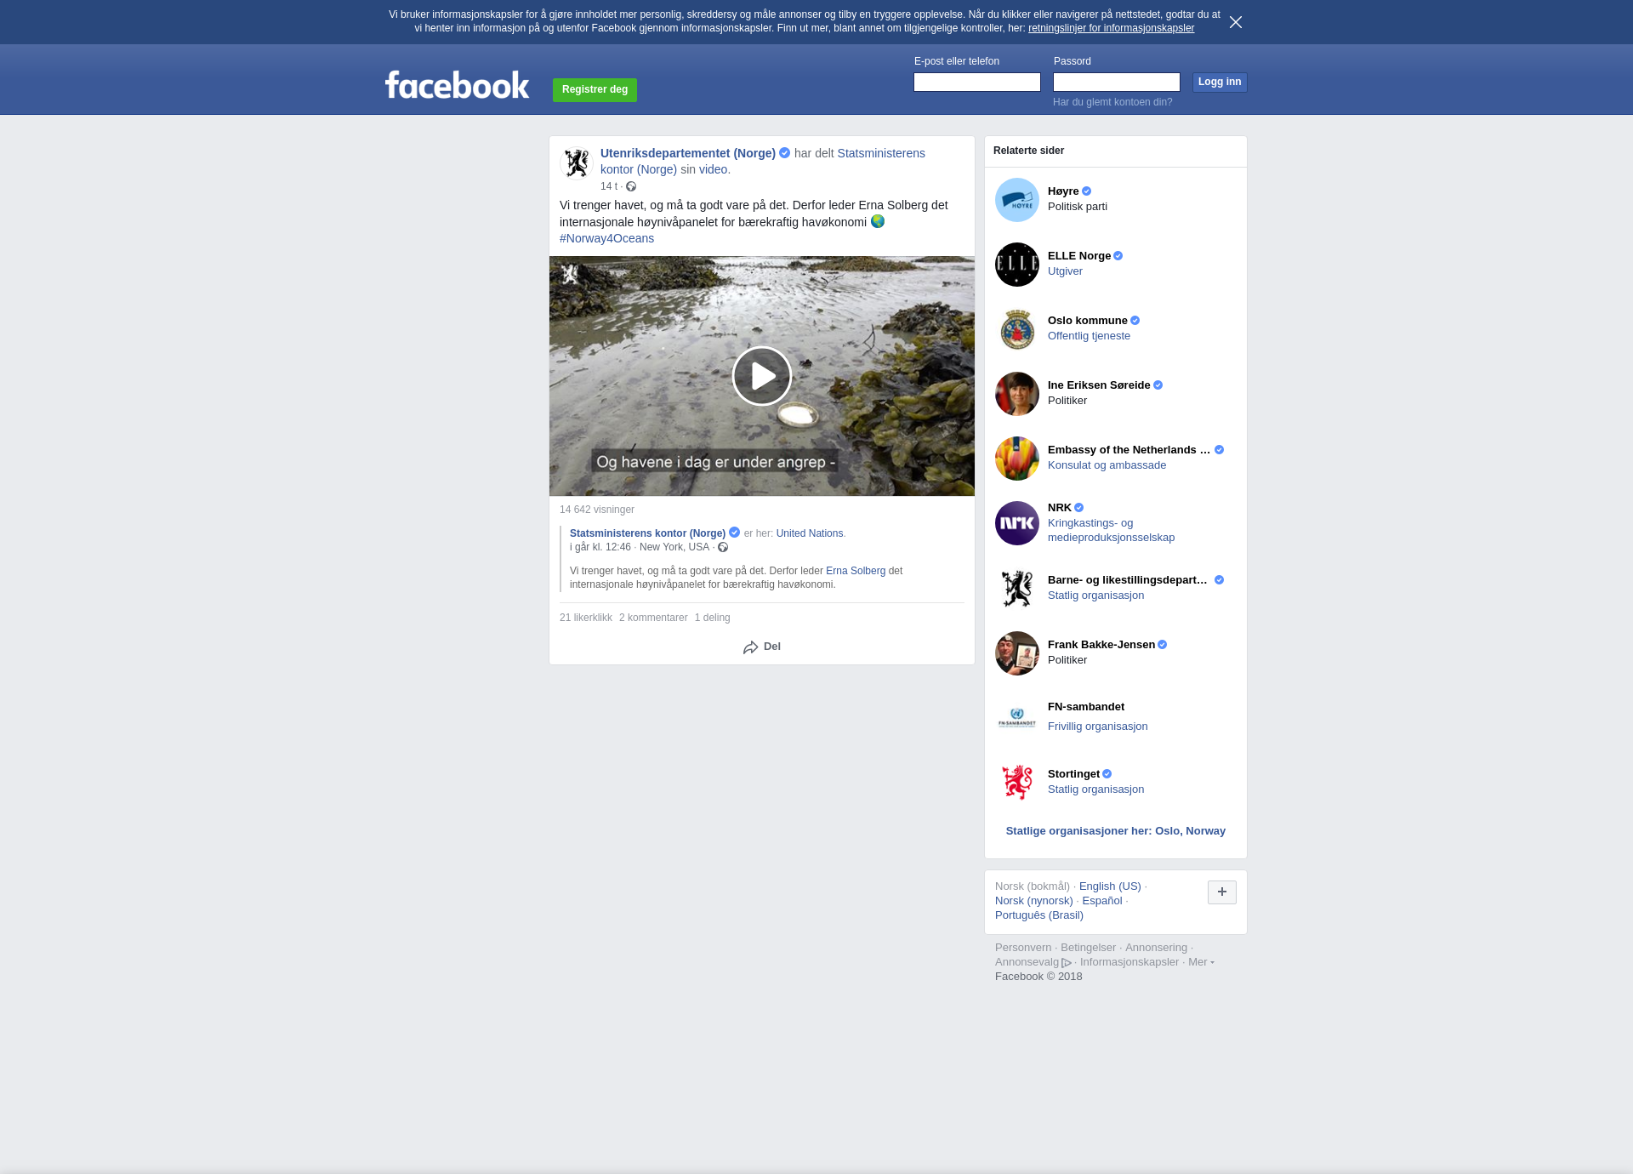Open Embassy of the Netherlands tulip avatar

1017,459
